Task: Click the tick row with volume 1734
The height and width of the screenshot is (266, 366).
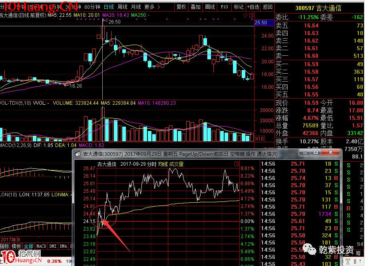Action: (x=300, y=214)
